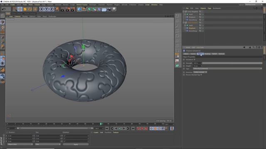The image size is (266, 149).
Task: Toggle Rotation keyframe recording button
Action: coord(159,129)
